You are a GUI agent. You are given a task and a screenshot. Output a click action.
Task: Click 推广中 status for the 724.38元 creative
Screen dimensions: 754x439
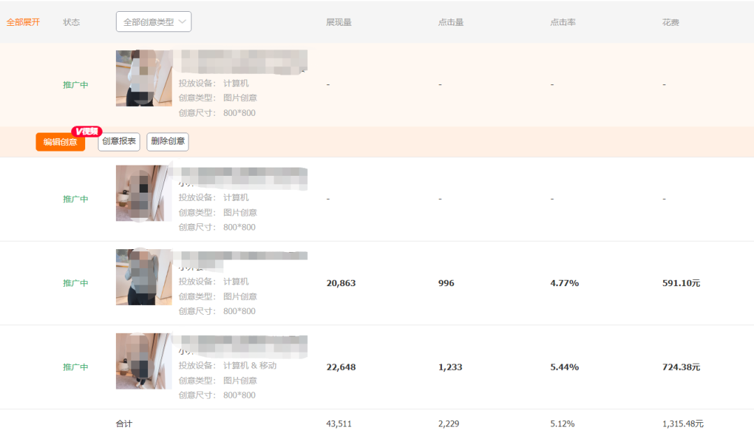[75, 367]
